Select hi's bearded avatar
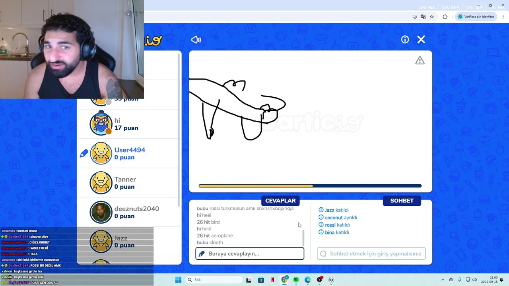This screenshot has width=509, height=286. (x=101, y=124)
